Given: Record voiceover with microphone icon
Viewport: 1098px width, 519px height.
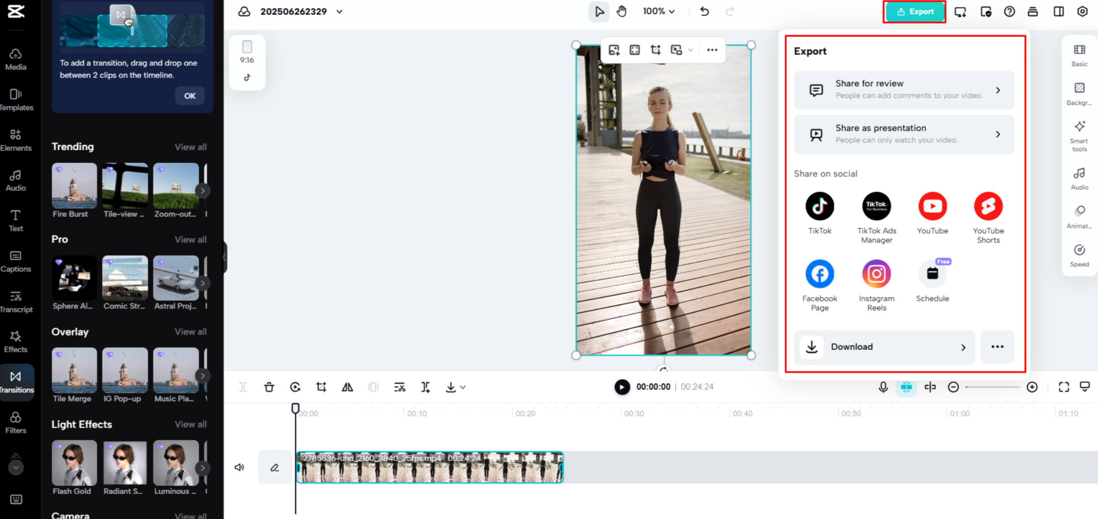Looking at the screenshot, I should coord(883,387).
